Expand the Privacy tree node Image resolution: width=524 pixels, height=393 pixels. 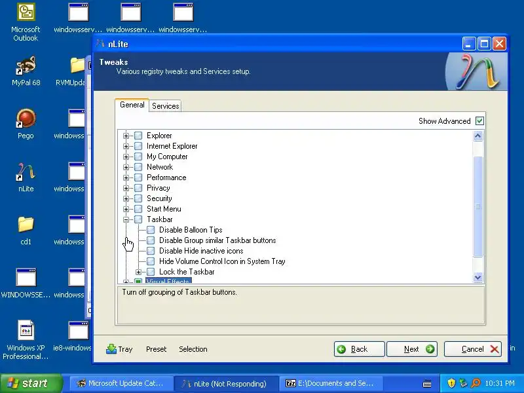pyautogui.click(x=126, y=188)
